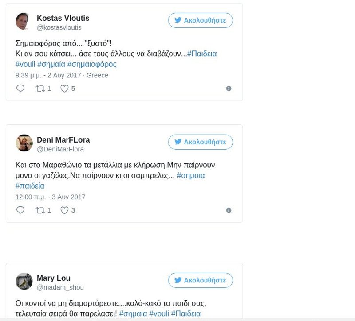
Task: Open the @madam_shou handle link
Action: tap(60, 287)
